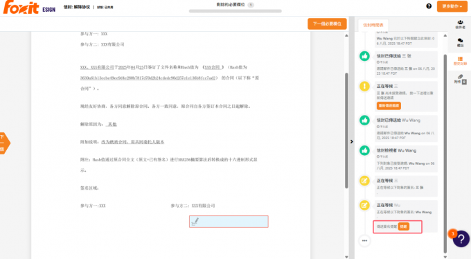
Task: Click the underlined text after 解除原因为 in the document
Action: pyautogui.click(x=111, y=124)
